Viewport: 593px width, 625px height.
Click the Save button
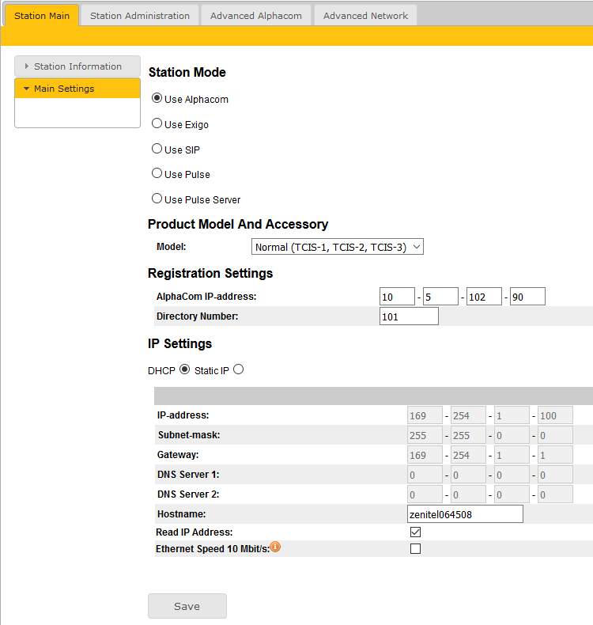(x=187, y=606)
